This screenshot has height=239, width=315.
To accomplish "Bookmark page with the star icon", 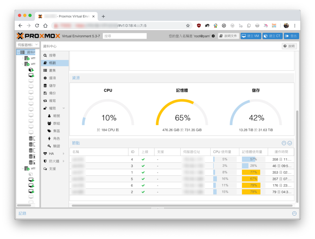I will 188,25.
